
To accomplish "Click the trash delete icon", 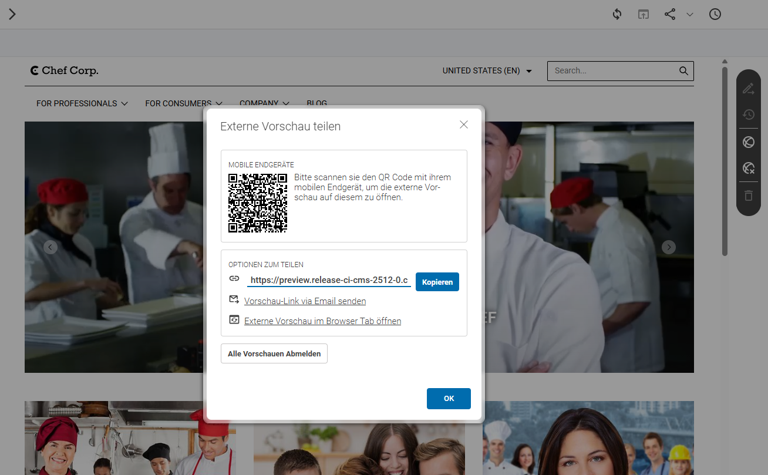I will 748,196.
